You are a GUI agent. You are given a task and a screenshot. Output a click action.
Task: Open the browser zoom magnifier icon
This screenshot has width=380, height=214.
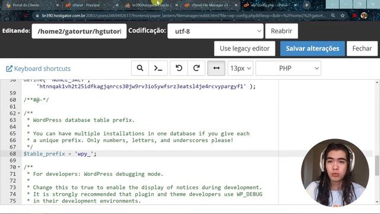coord(333,16)
